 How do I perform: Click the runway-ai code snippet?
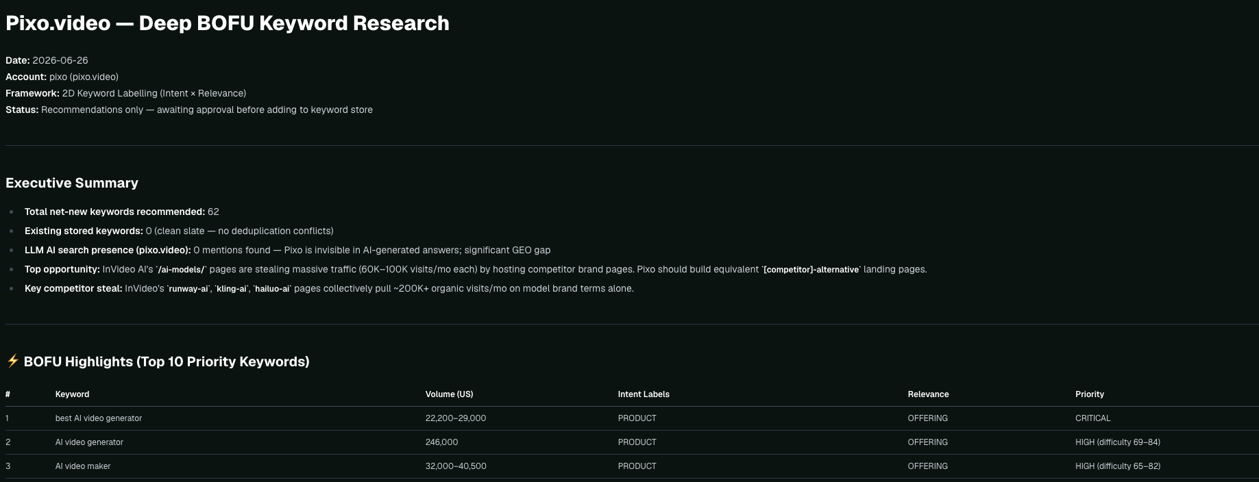[x=189, y=289]
